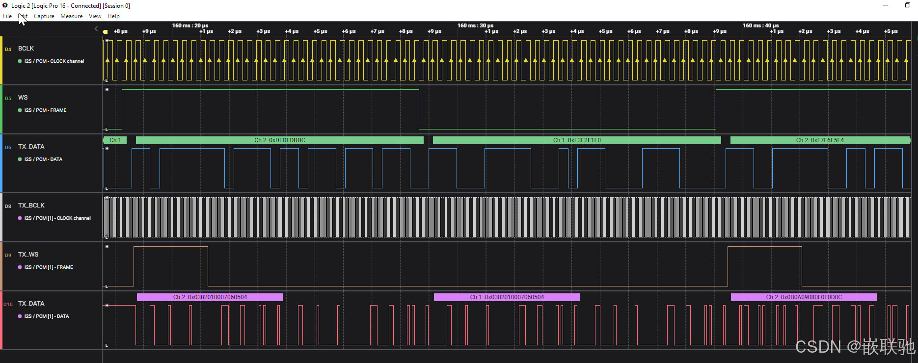
Task: Click purple Ch 2: 0x0B0A09080F0E0D0C bubble
Action: pyautogui.click(x=804, y=297)
